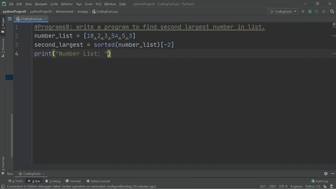Change UTF-8 file encoding
The image size is (336, 189).
click(283, 186)
